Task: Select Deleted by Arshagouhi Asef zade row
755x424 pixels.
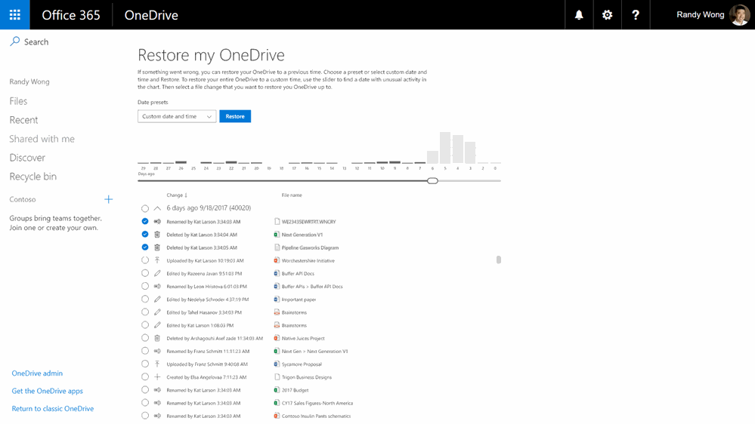Action: tap(145, 338)
